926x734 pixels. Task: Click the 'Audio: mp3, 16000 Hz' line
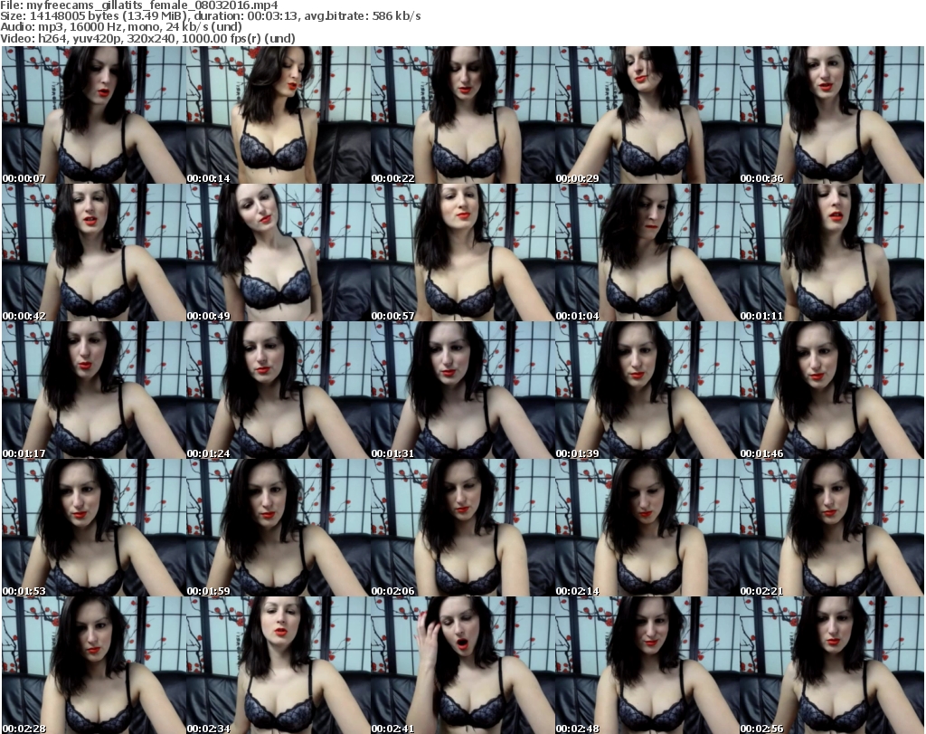click(122, 27)
